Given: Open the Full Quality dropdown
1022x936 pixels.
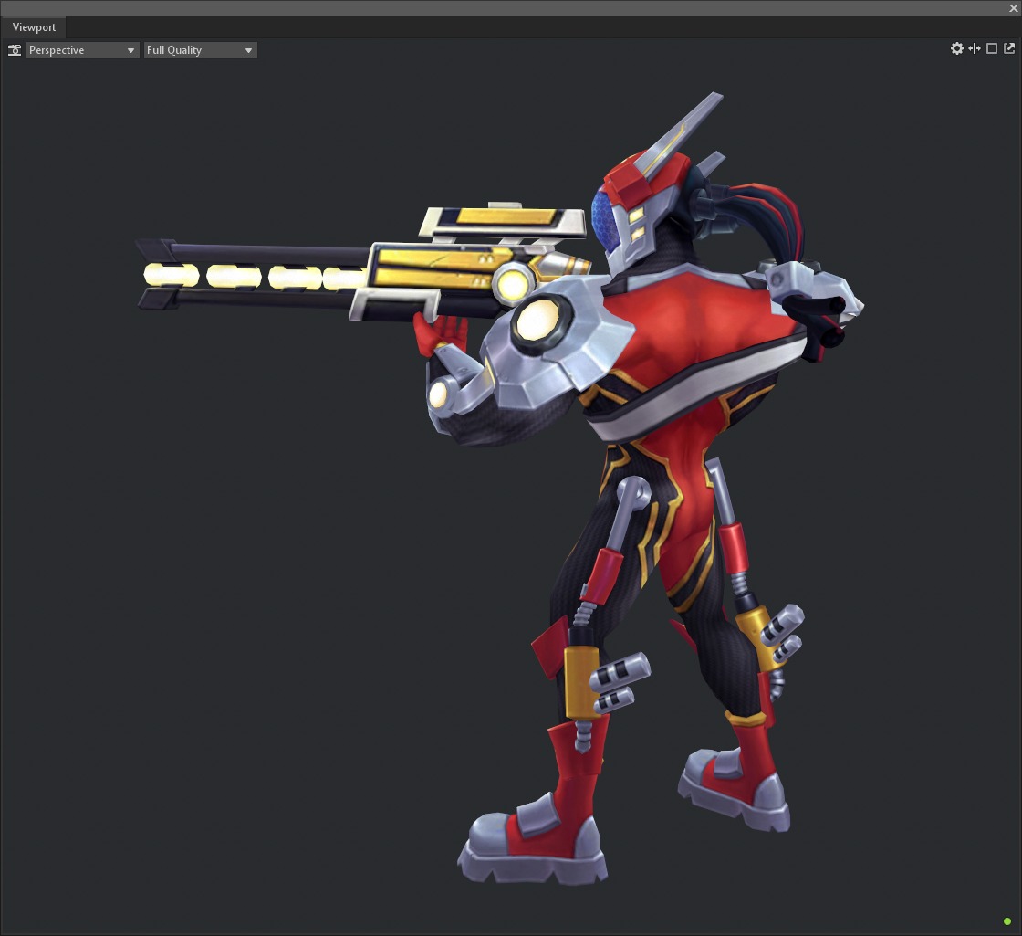Looking at the screenshot, I should click(x=200, y=50).
